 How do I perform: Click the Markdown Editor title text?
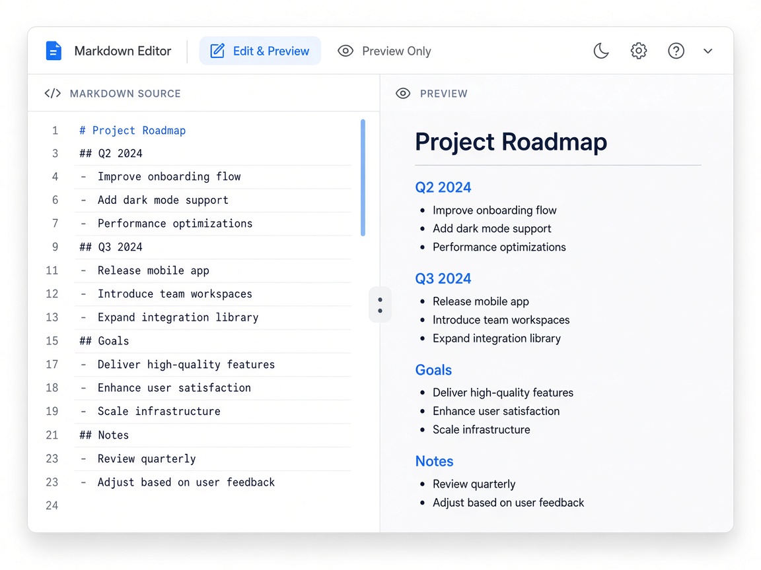123,51
